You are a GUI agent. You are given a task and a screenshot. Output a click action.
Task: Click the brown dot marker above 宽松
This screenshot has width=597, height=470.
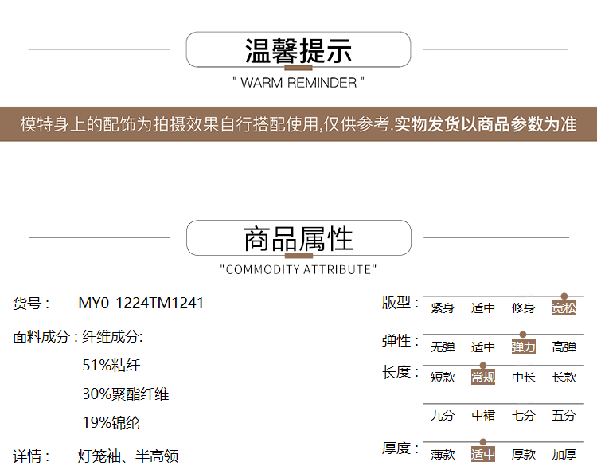coord(564,296)
